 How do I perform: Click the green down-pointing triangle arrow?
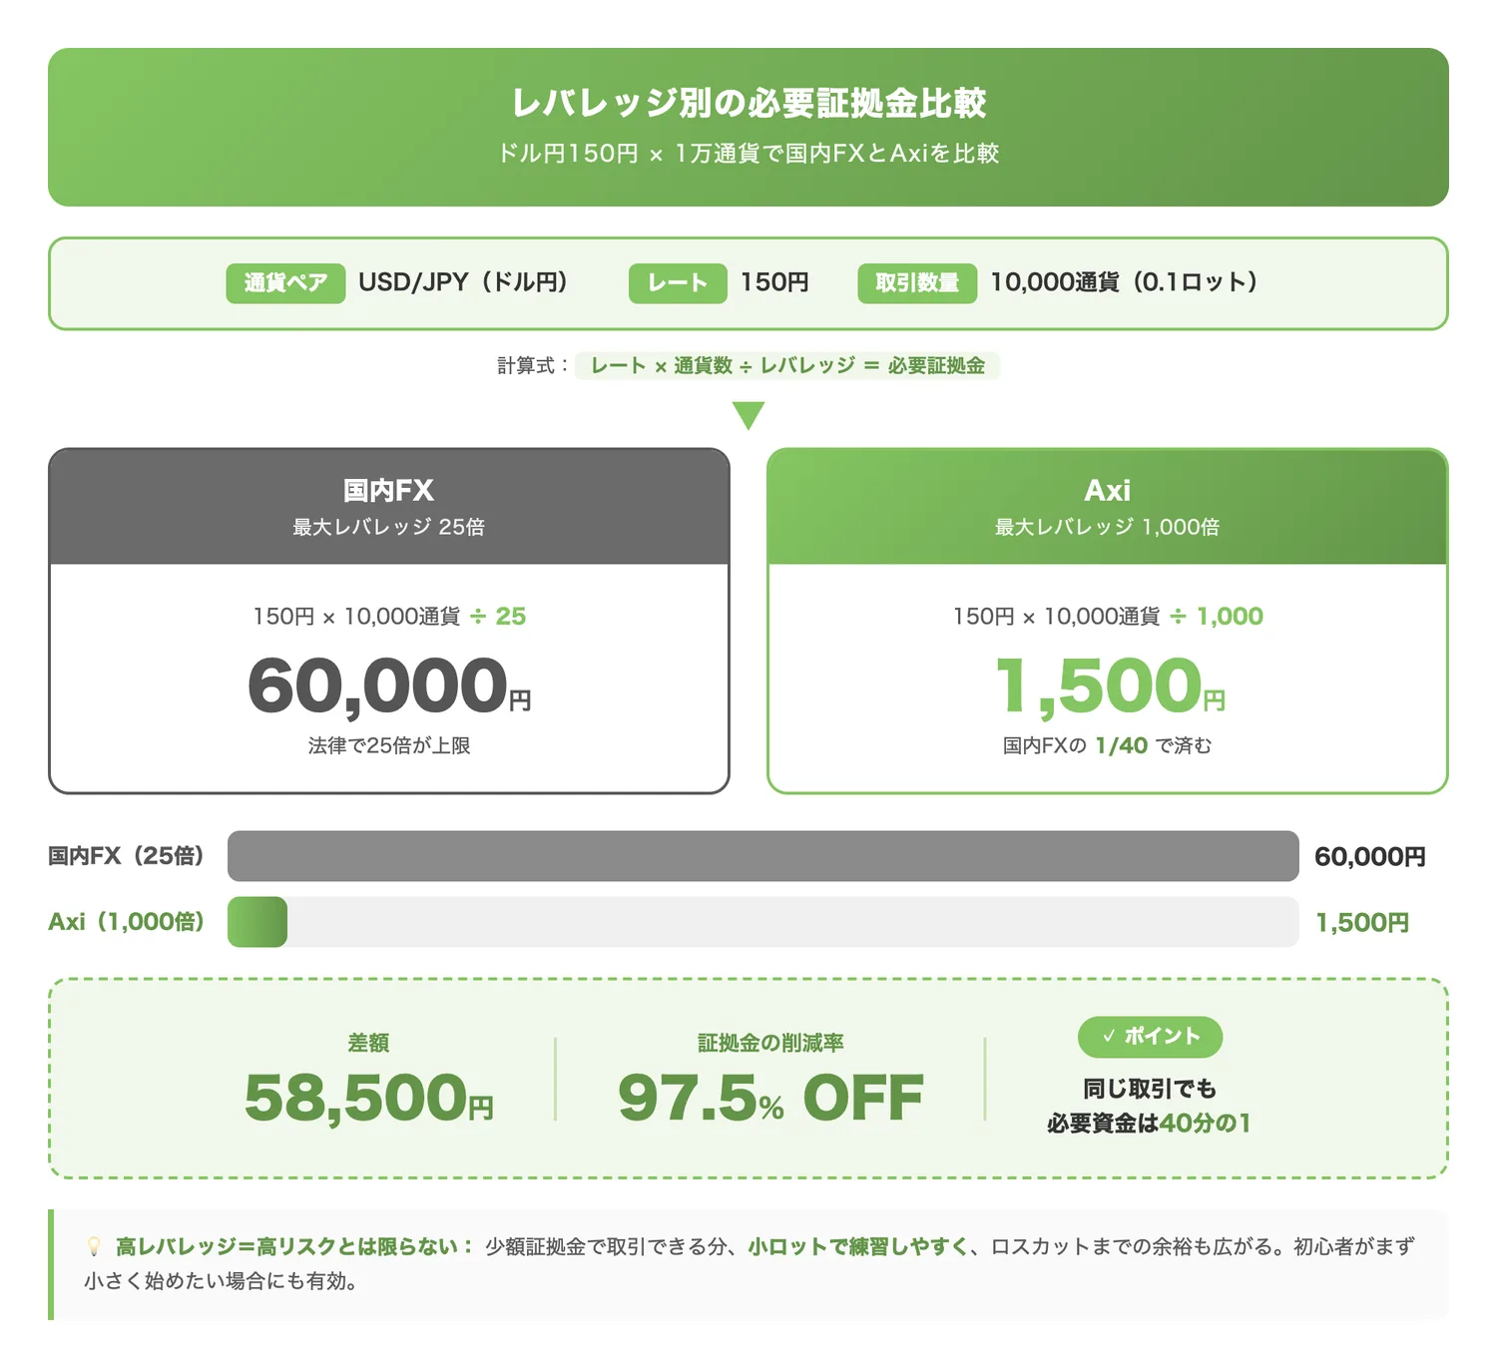[748, 415]
